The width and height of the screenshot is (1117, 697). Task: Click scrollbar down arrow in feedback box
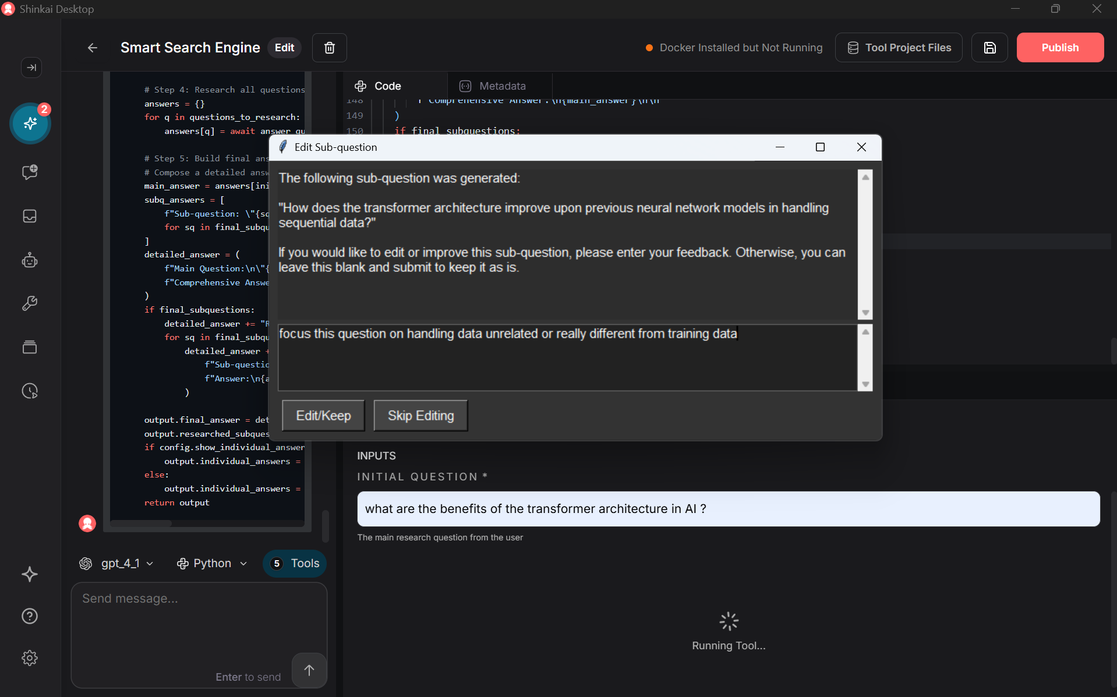tap(865, 384)
